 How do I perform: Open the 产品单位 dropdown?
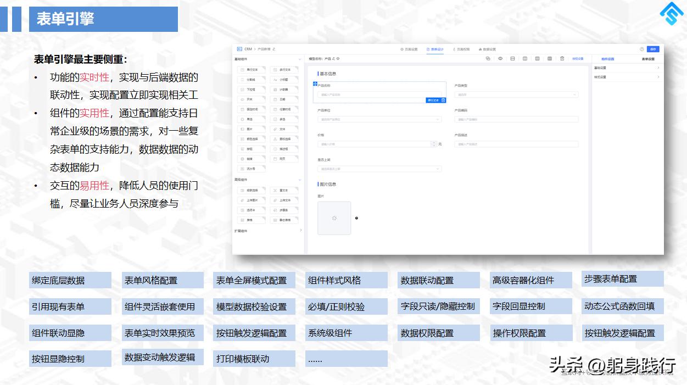(x=379, y=119)
